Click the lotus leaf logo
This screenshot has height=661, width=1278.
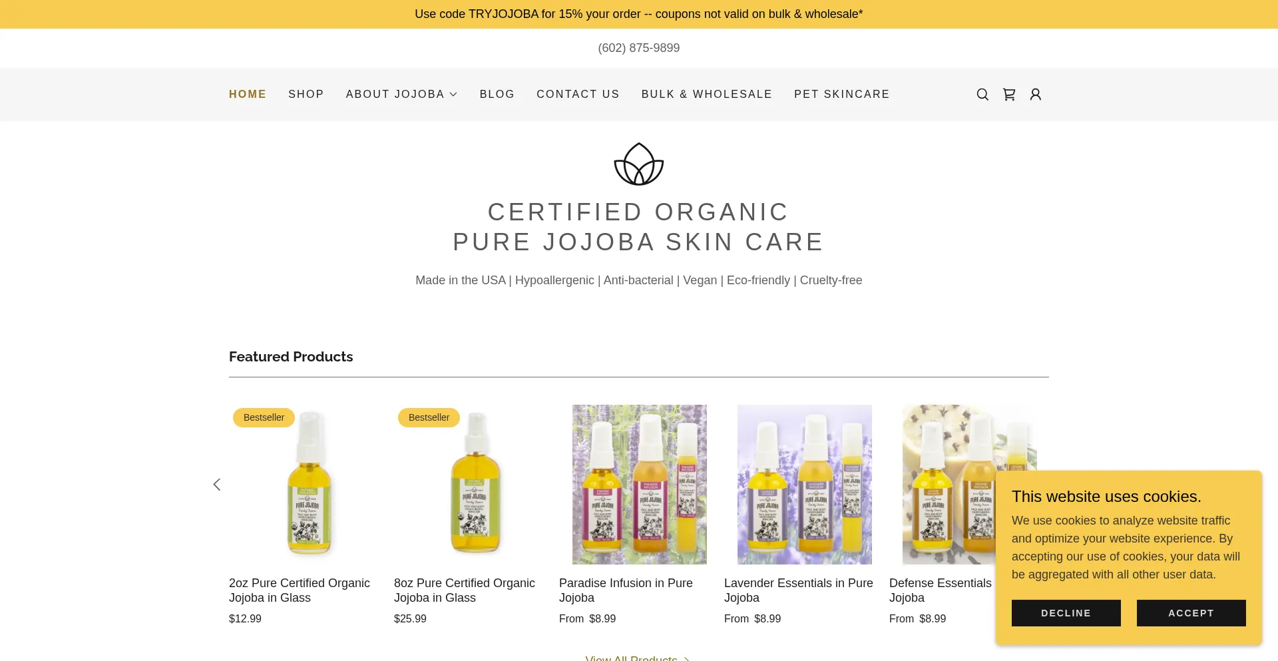(x=639, y=164)
